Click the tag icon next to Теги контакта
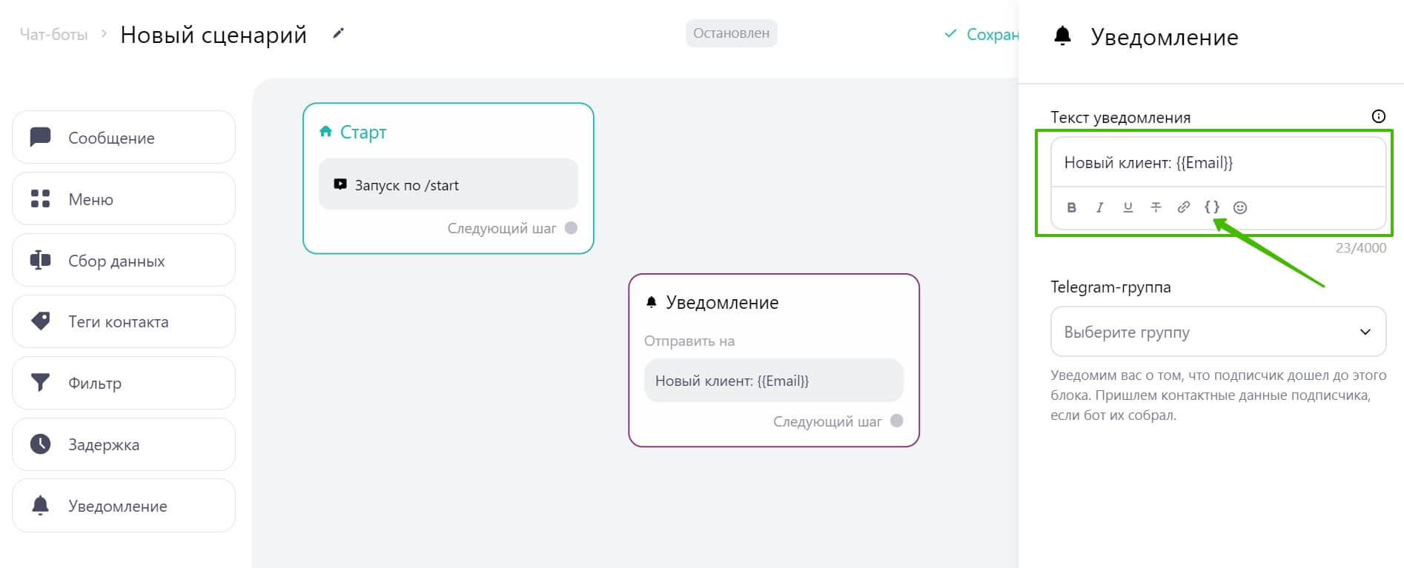 pyautogui.click(x=40, y=321)
